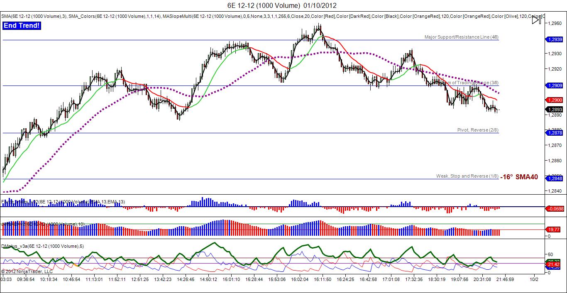This screenshot has width=567, height=293.
Task: Select the 21,42 red DMplus value marker
Action: coord(554,264)
